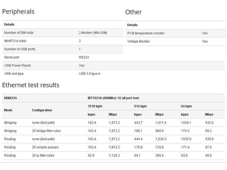Select the 64 byte column header
This screenshot has width=227, height=170.
coord(186,106)
